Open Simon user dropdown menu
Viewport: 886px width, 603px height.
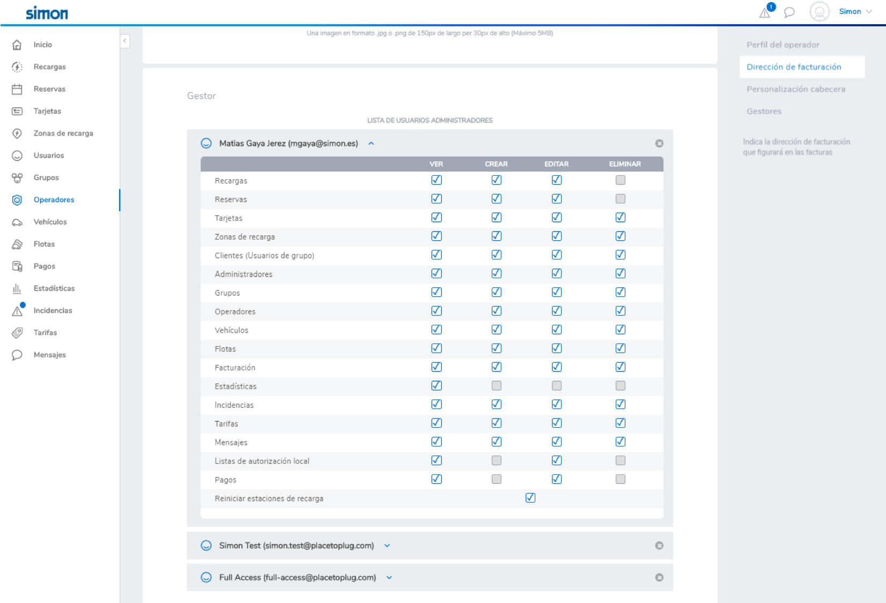[x=855, y=11]
